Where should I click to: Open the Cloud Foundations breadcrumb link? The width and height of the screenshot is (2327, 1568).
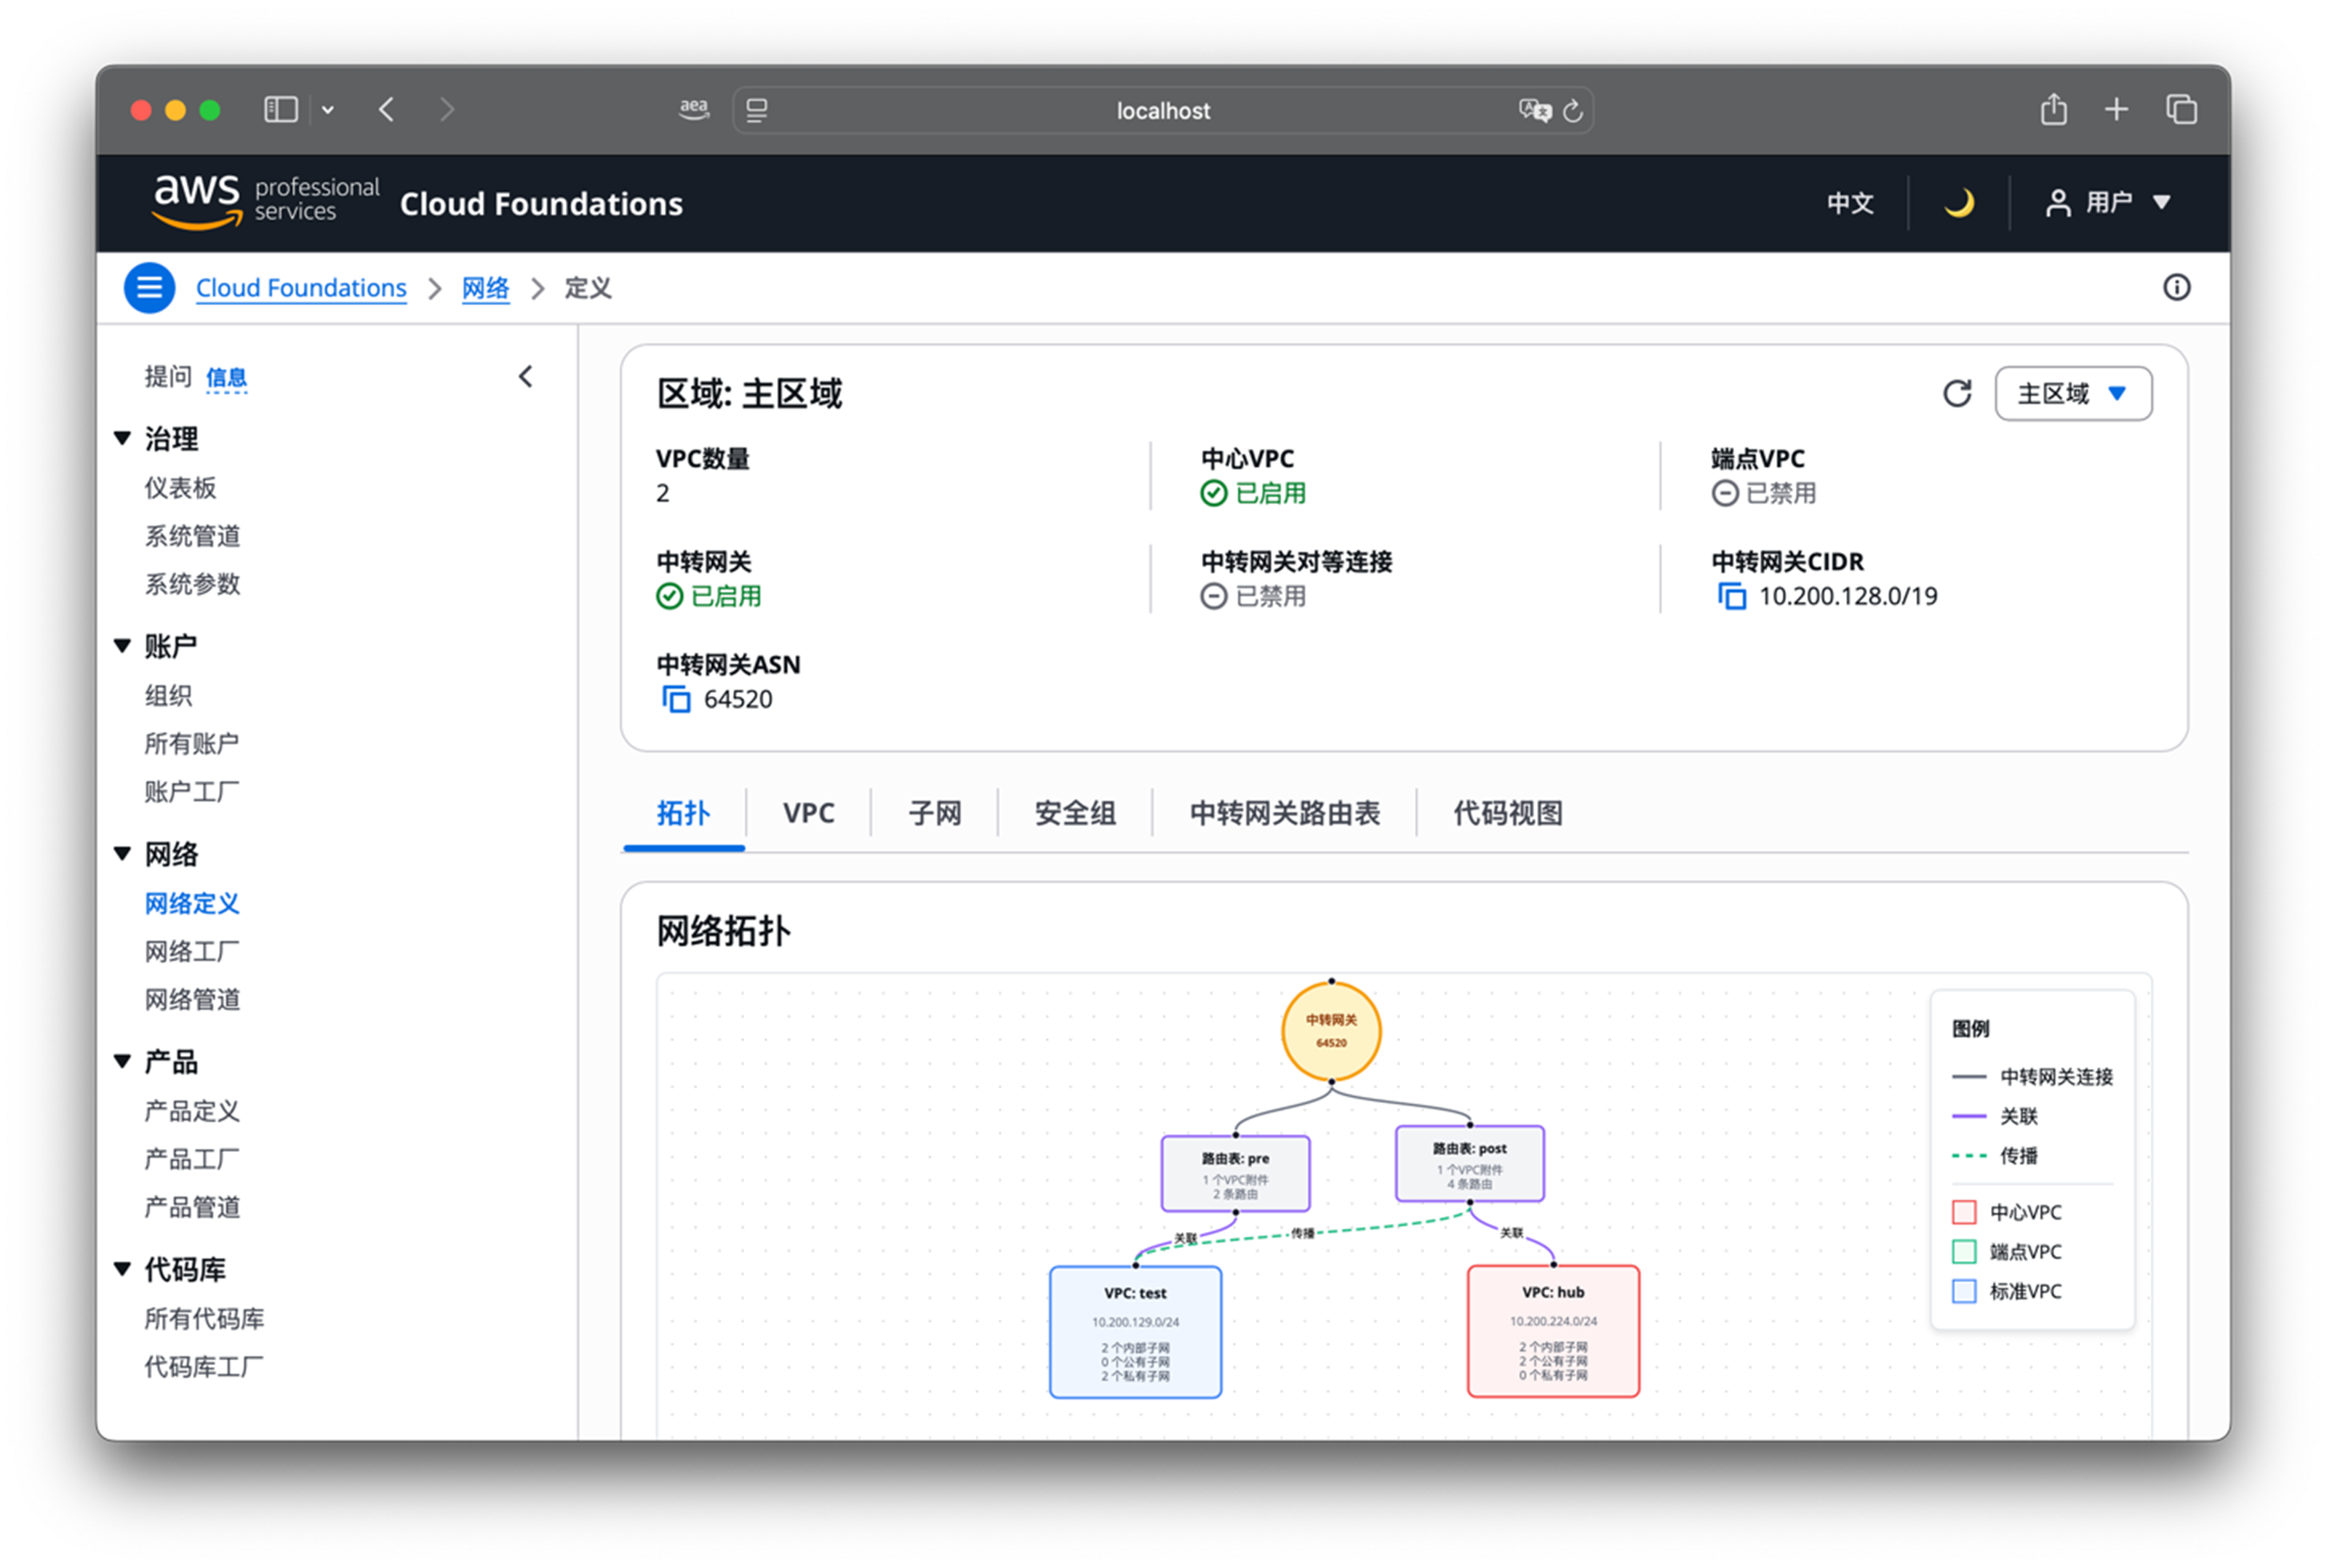pos(301,288)
